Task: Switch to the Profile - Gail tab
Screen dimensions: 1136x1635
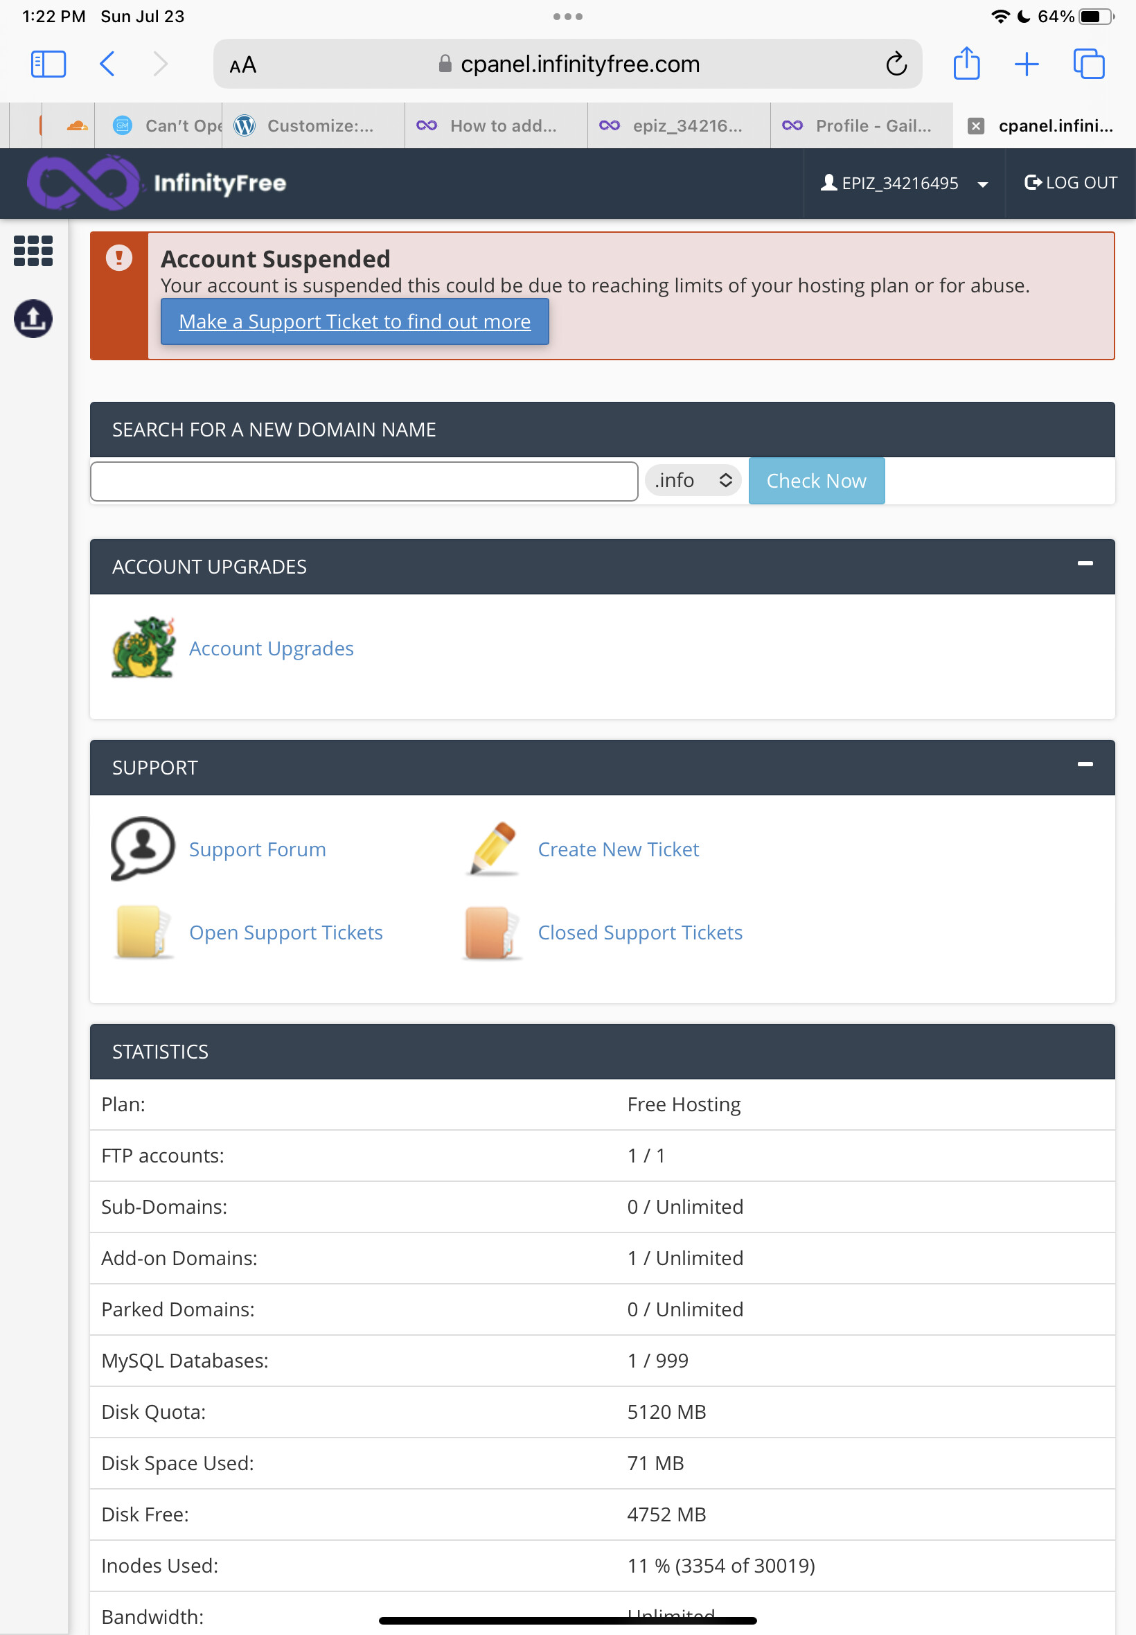Action: [x=861, y=126]
